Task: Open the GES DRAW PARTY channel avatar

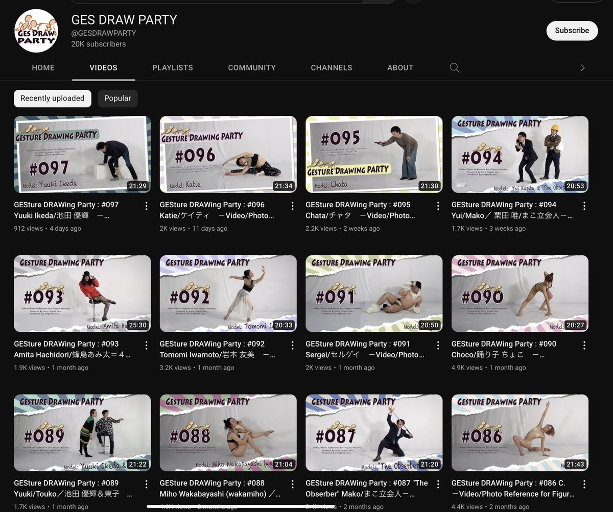Action: (36, 31)
